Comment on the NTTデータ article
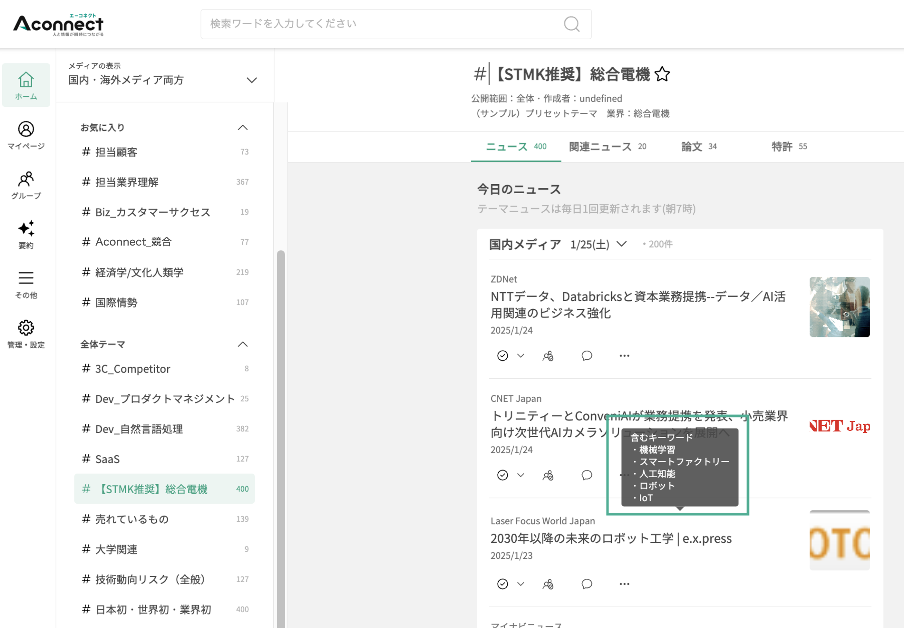 click(587, 356)
